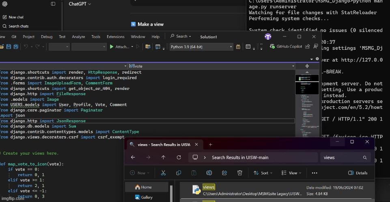Click the Share icon in File Explorer

pos(224,173)
